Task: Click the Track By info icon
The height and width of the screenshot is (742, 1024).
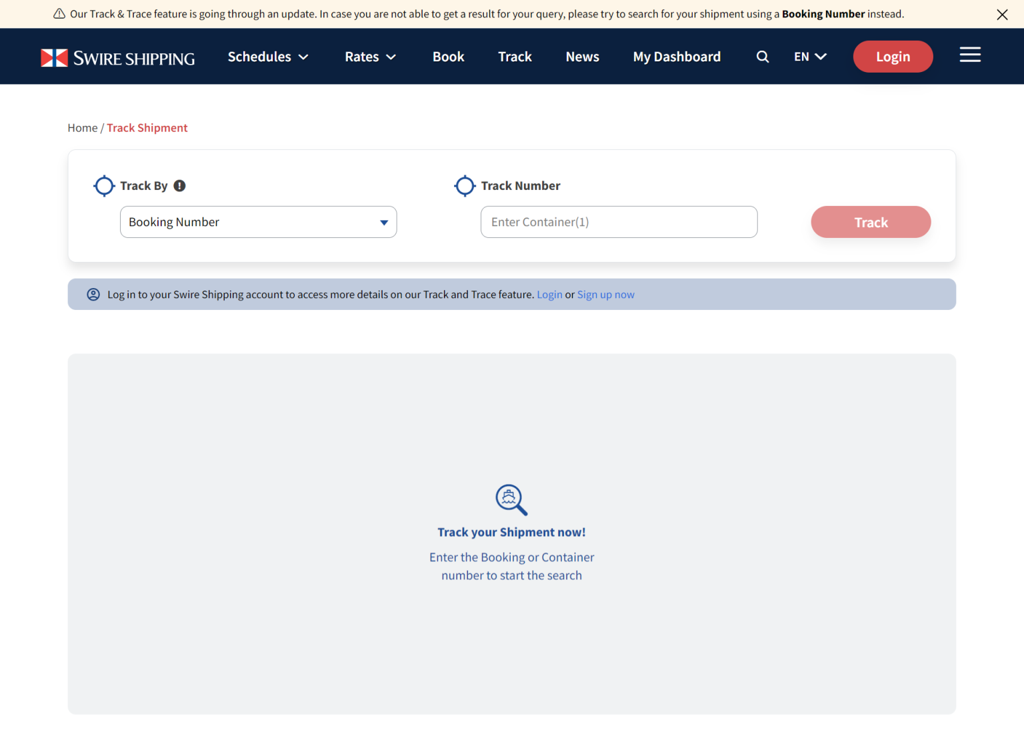Action: click(179, 186)
